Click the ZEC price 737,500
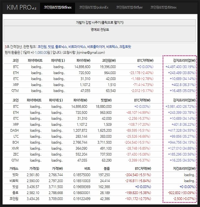Screen dimensions: 200x207 coord(106,154)
